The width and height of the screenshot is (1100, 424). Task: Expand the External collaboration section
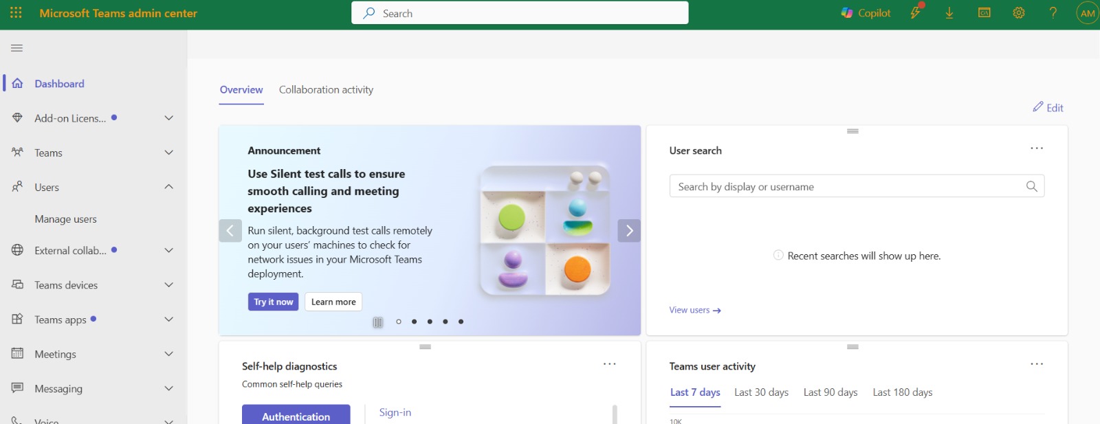[x=168, y=250]
